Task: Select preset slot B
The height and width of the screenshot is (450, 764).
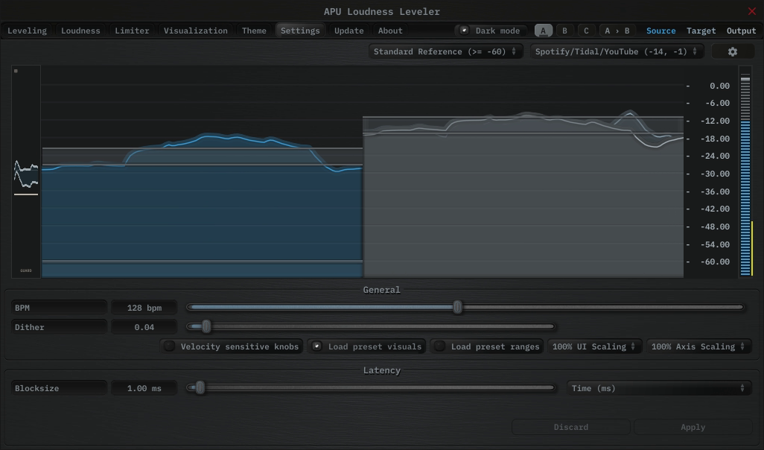Action: [564, 31]
